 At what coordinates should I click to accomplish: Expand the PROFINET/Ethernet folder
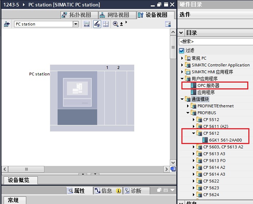(188, 106)
